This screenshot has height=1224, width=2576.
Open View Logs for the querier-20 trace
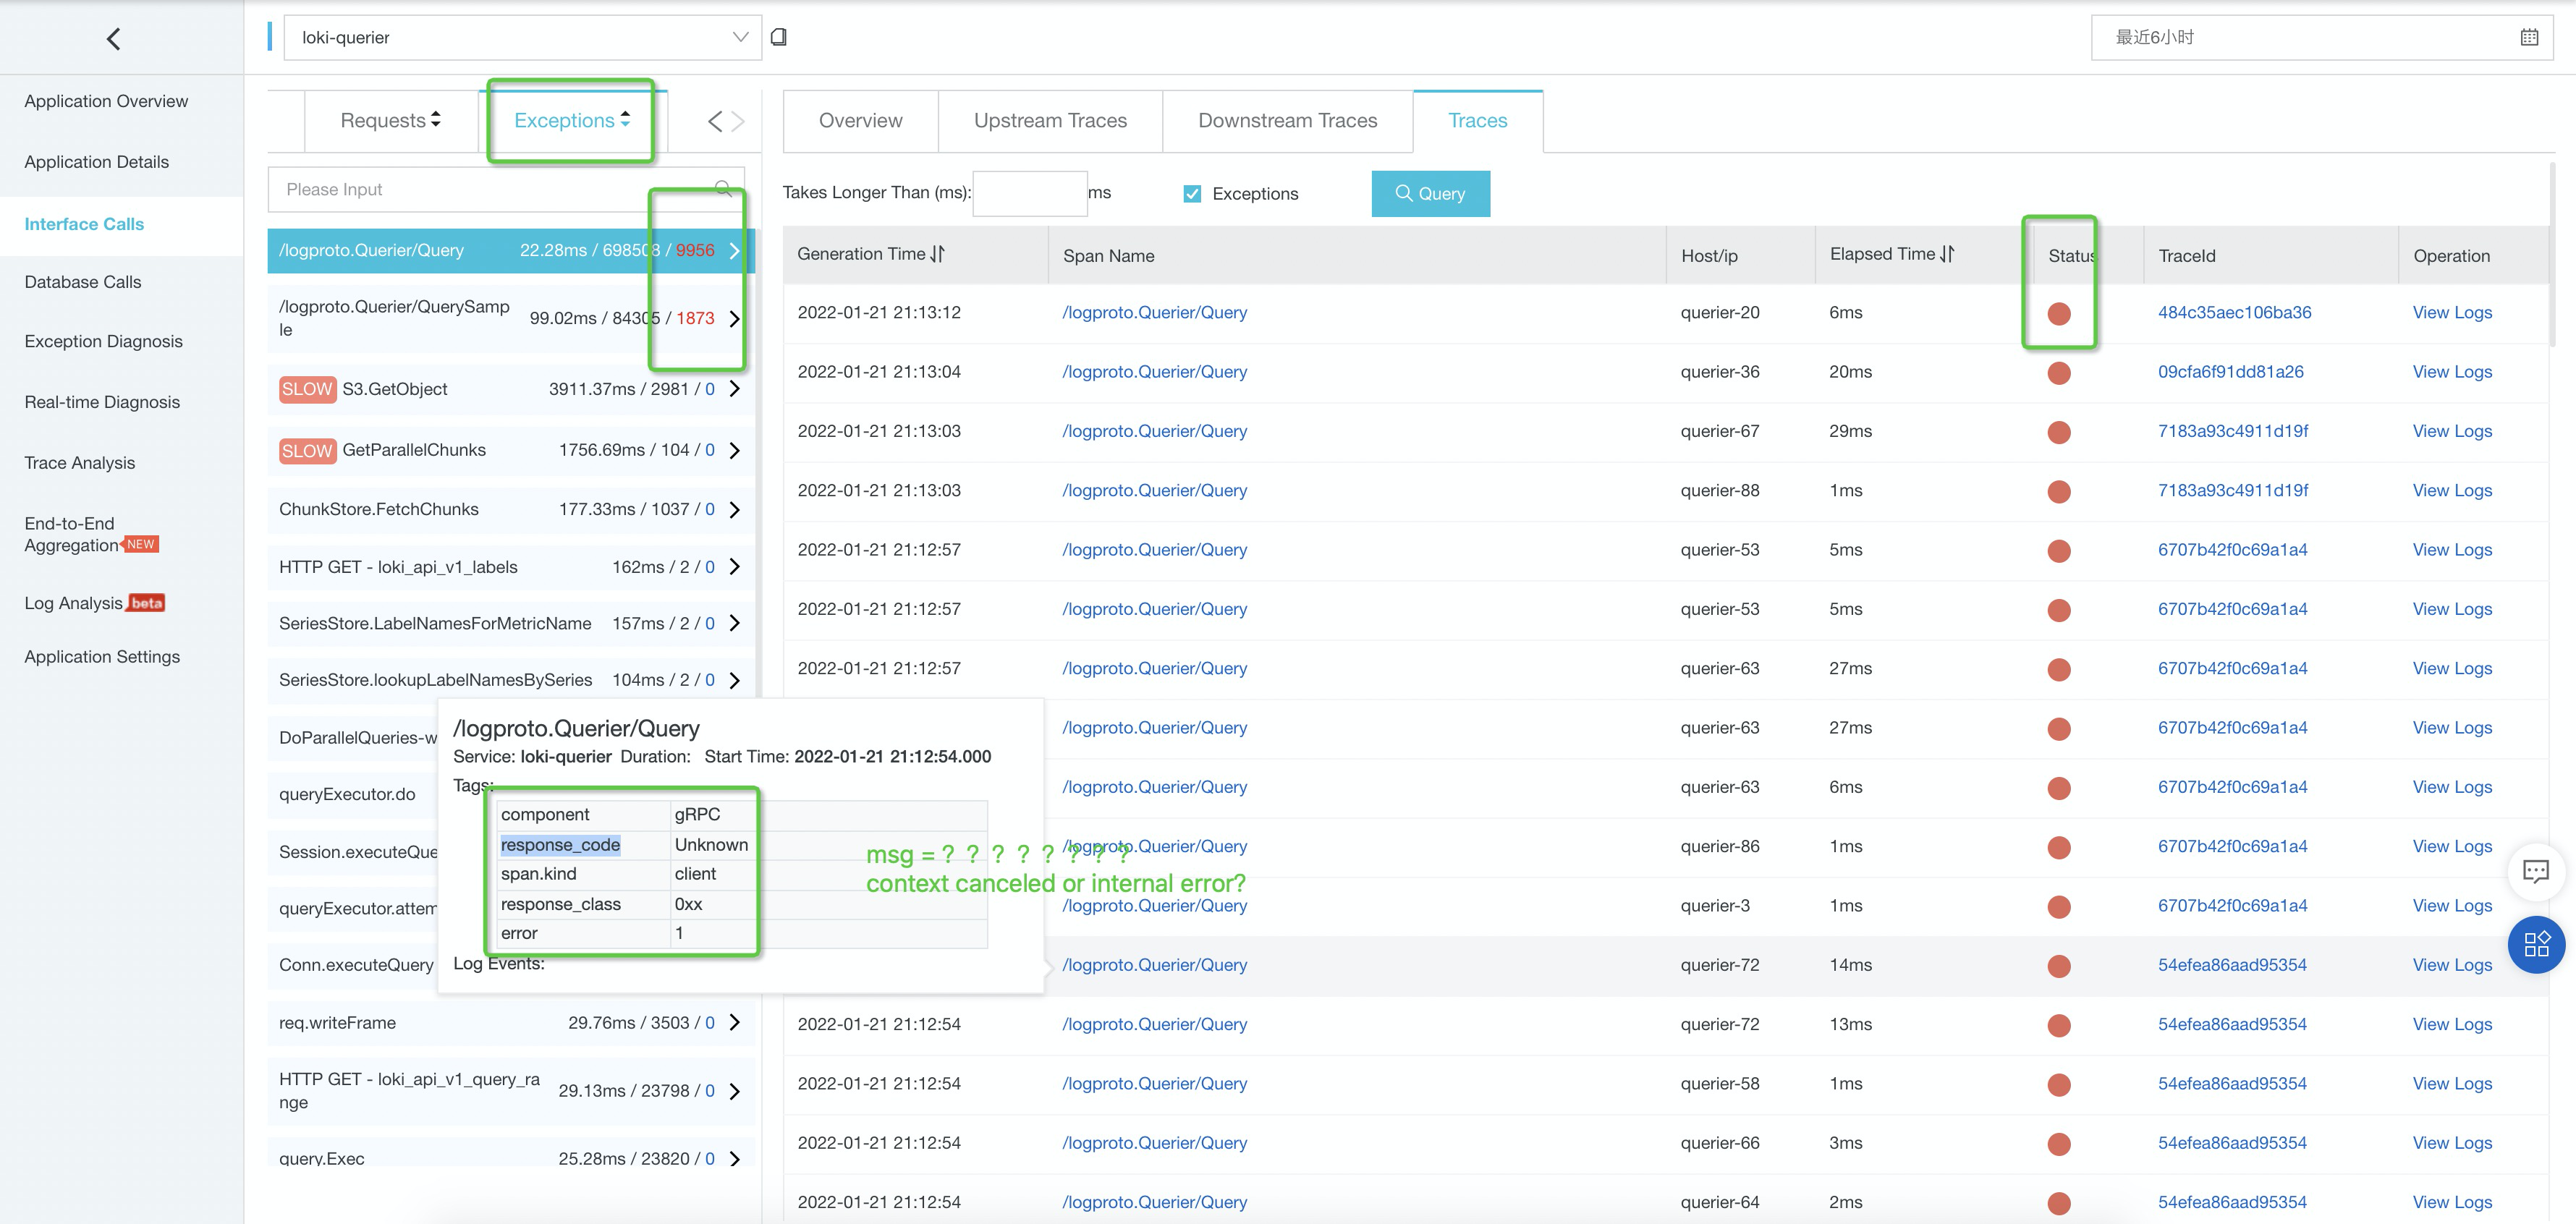click(2452, 312)
